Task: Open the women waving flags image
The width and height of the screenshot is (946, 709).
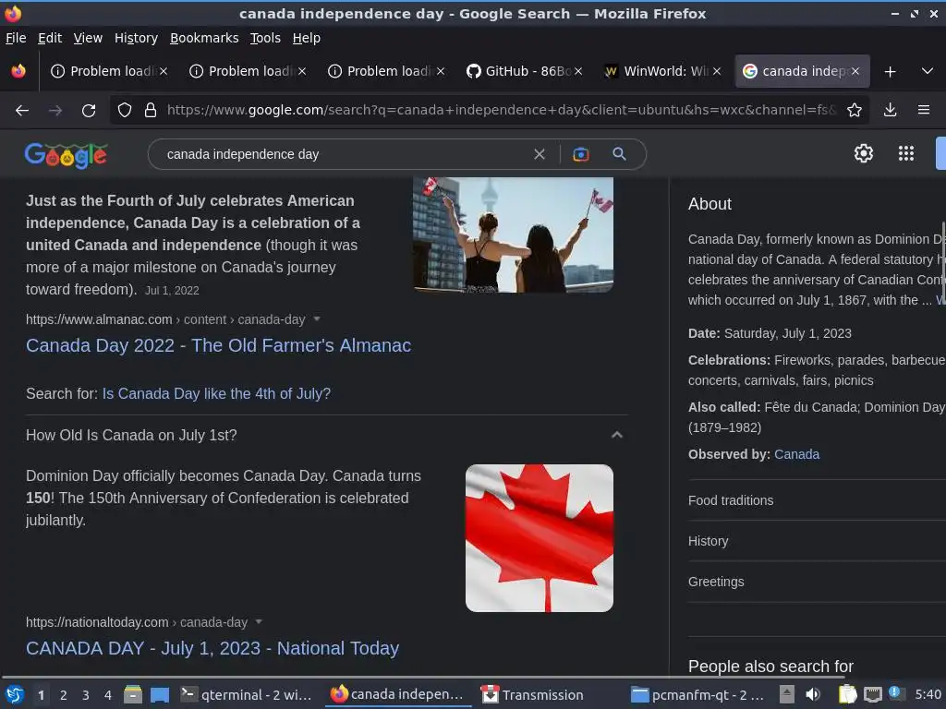Action: 514,234
